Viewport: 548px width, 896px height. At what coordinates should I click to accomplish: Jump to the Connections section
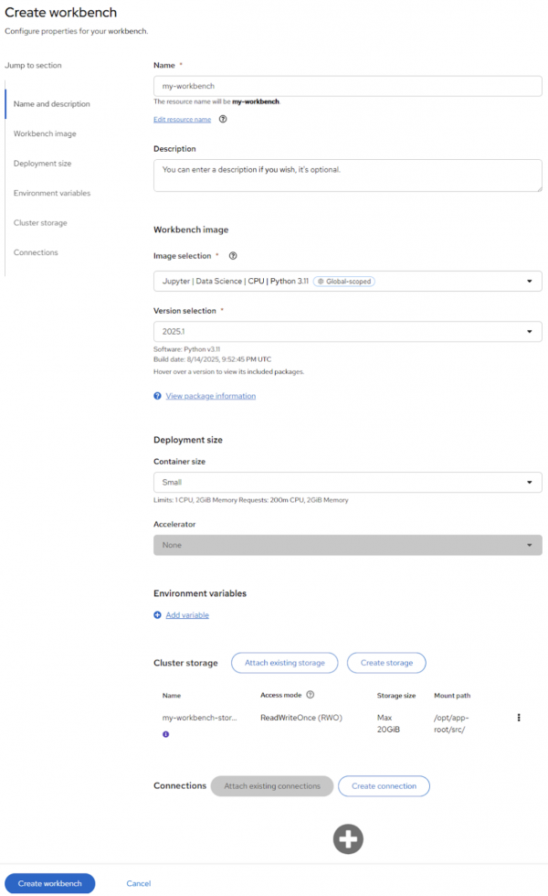coord(36,252)
